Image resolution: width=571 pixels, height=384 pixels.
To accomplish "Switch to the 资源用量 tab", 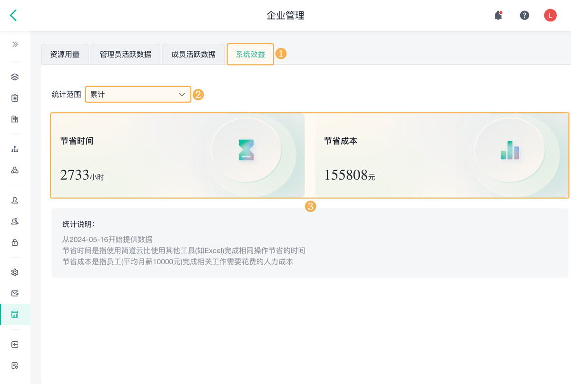I will tap(65, 54).
